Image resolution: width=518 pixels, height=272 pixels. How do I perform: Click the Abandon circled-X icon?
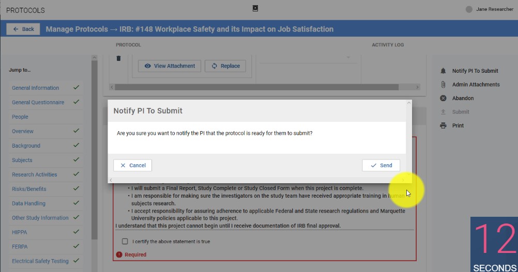tap(443, 98)
